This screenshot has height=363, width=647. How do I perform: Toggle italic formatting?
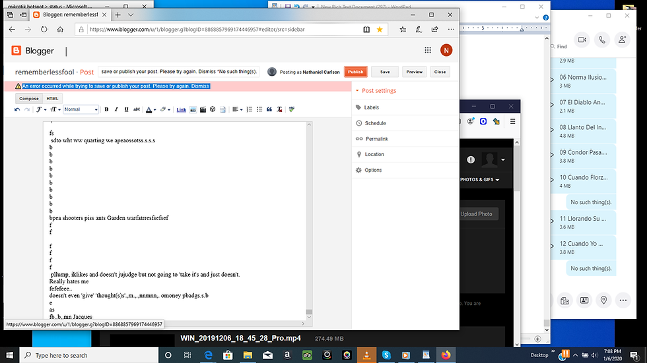coord(116,109)
